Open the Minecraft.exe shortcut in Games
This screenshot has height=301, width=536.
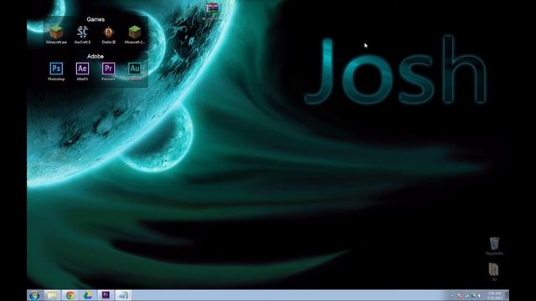(56, 35)
